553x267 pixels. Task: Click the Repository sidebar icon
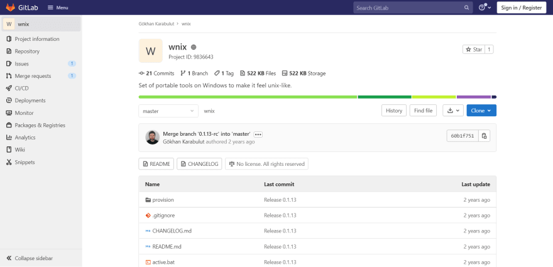coord(9,51)
